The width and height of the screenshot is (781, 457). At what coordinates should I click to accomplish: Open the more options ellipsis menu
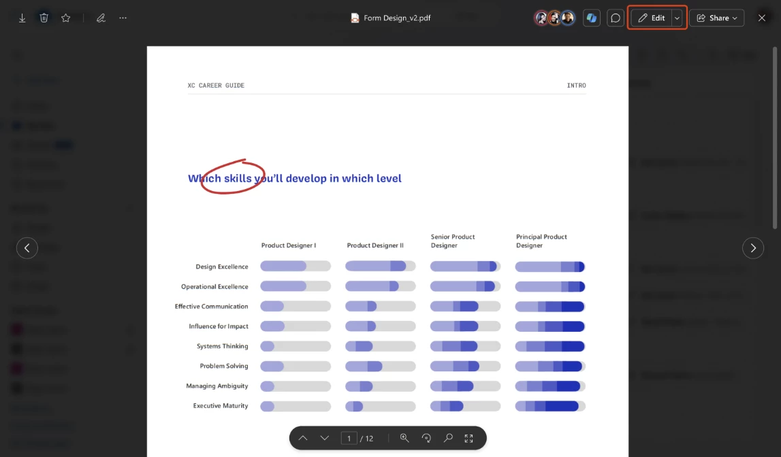pyautogui.click(x=123, y=18)
